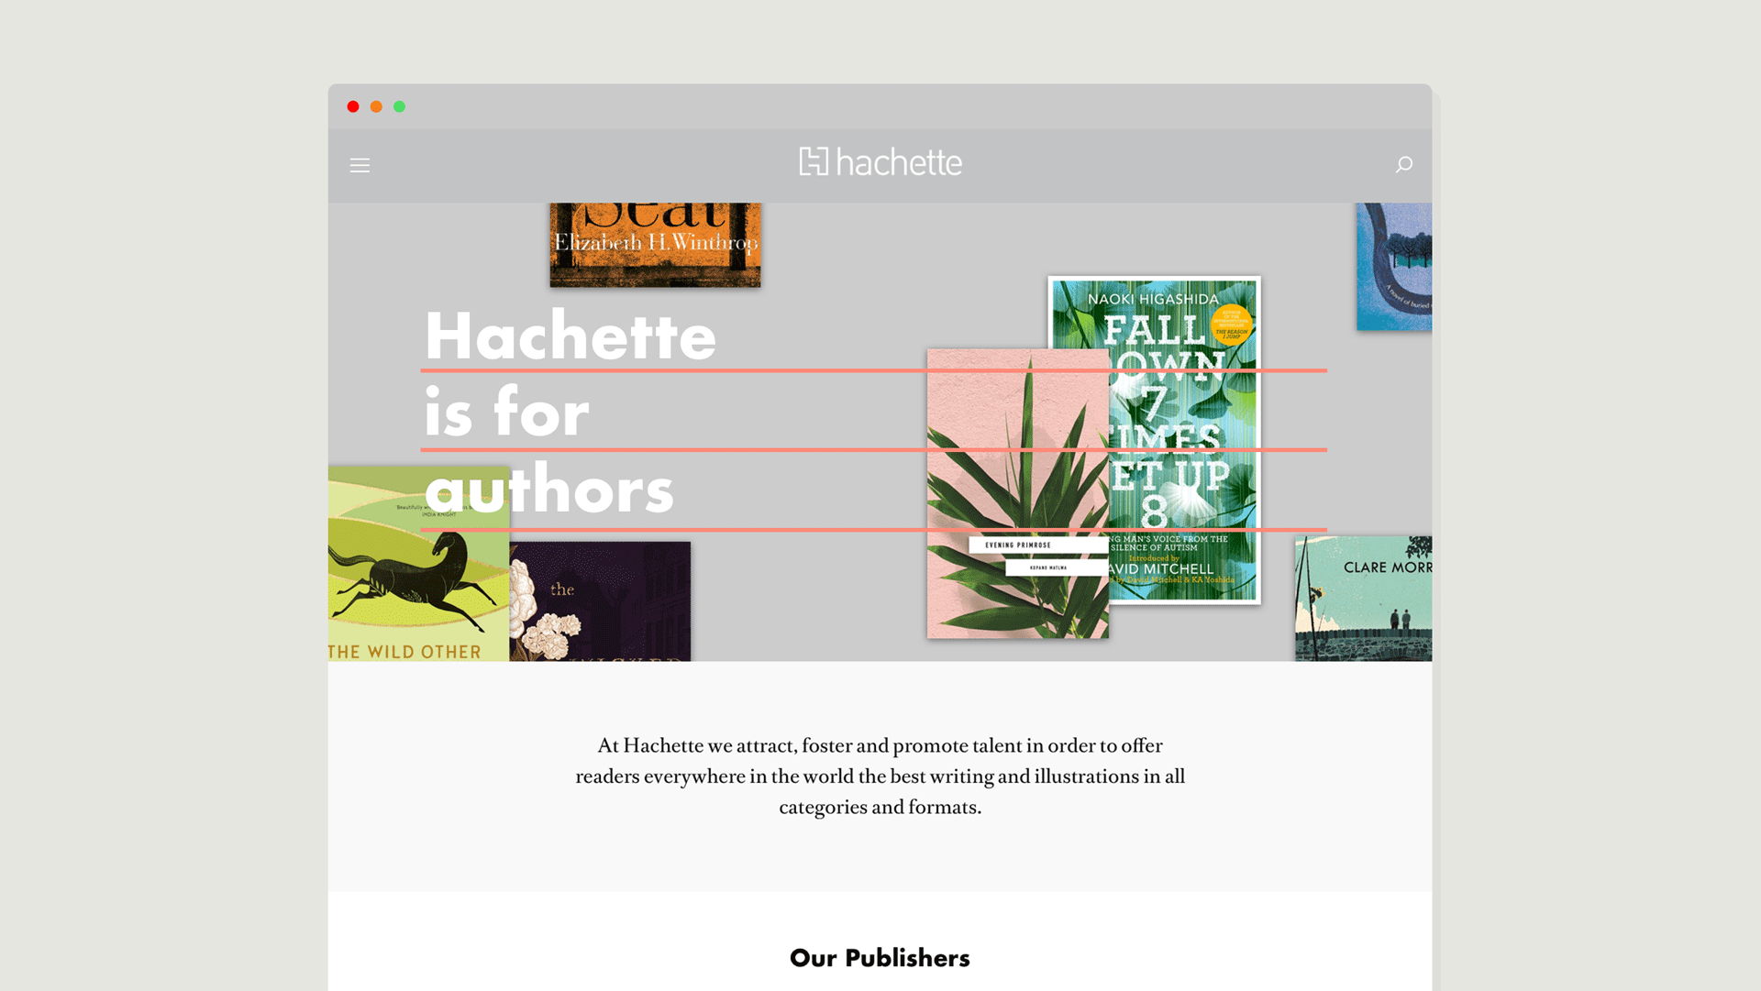Click the green traffic-light window control
This screenshot has width=1761, height=991.
pyautogui.click(x=399, y=106)
